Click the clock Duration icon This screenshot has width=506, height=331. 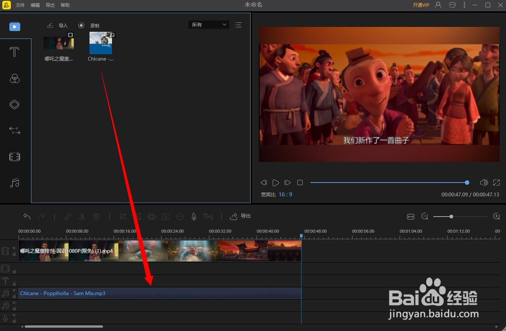(x=180, y=217)
